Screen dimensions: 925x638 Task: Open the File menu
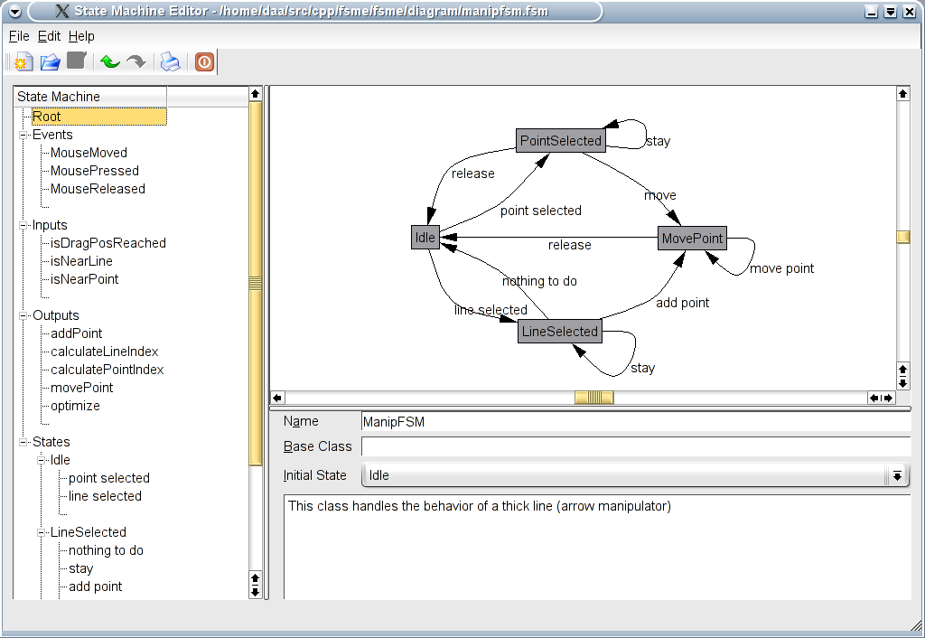pyautogui.click(x=19, y=36)
